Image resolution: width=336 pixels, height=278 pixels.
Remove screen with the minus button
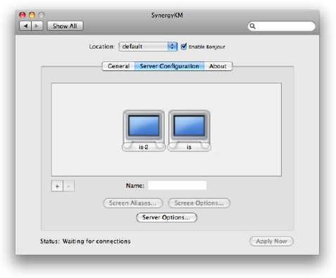click(69, 187)
